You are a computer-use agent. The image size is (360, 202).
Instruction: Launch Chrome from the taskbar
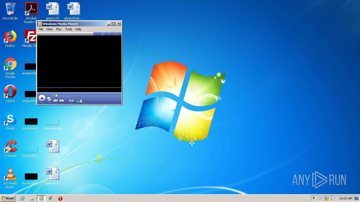pyautogui.click(x=51, y=198)
